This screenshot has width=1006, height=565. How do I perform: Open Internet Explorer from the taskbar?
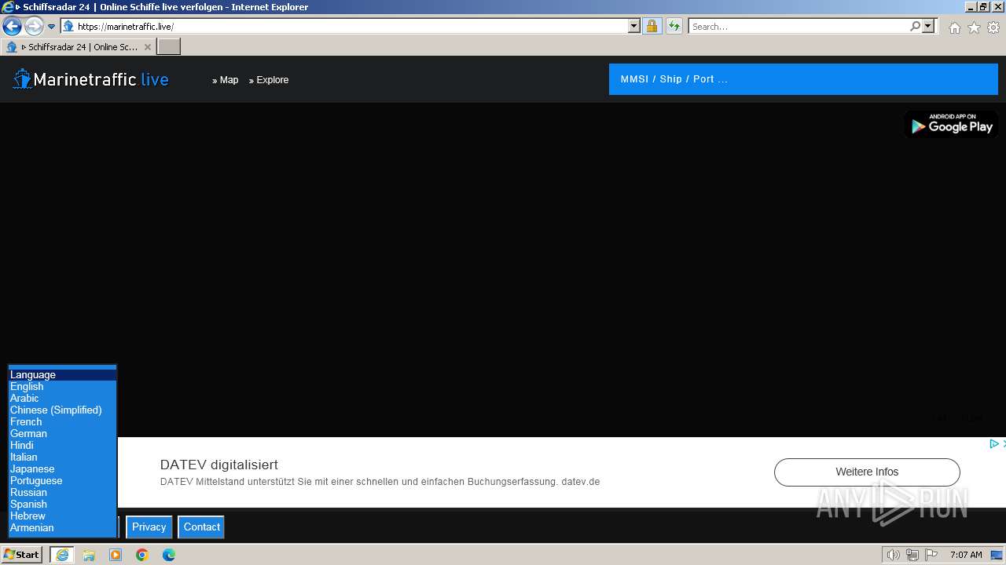point(62,555)
